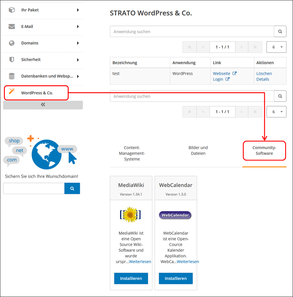293x297 pixels.
Task: Switch to the Bilder und Dateien tab
Action: (198, 150)
